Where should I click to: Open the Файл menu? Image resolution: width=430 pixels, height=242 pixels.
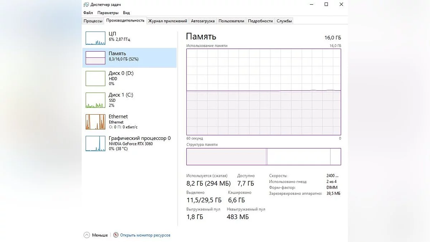coord(88,13)
